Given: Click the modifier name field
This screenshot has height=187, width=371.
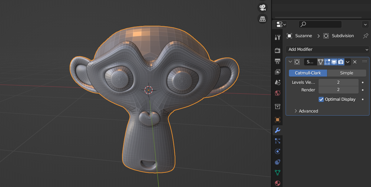Looking at the screenshot, I should pos(310,62).
